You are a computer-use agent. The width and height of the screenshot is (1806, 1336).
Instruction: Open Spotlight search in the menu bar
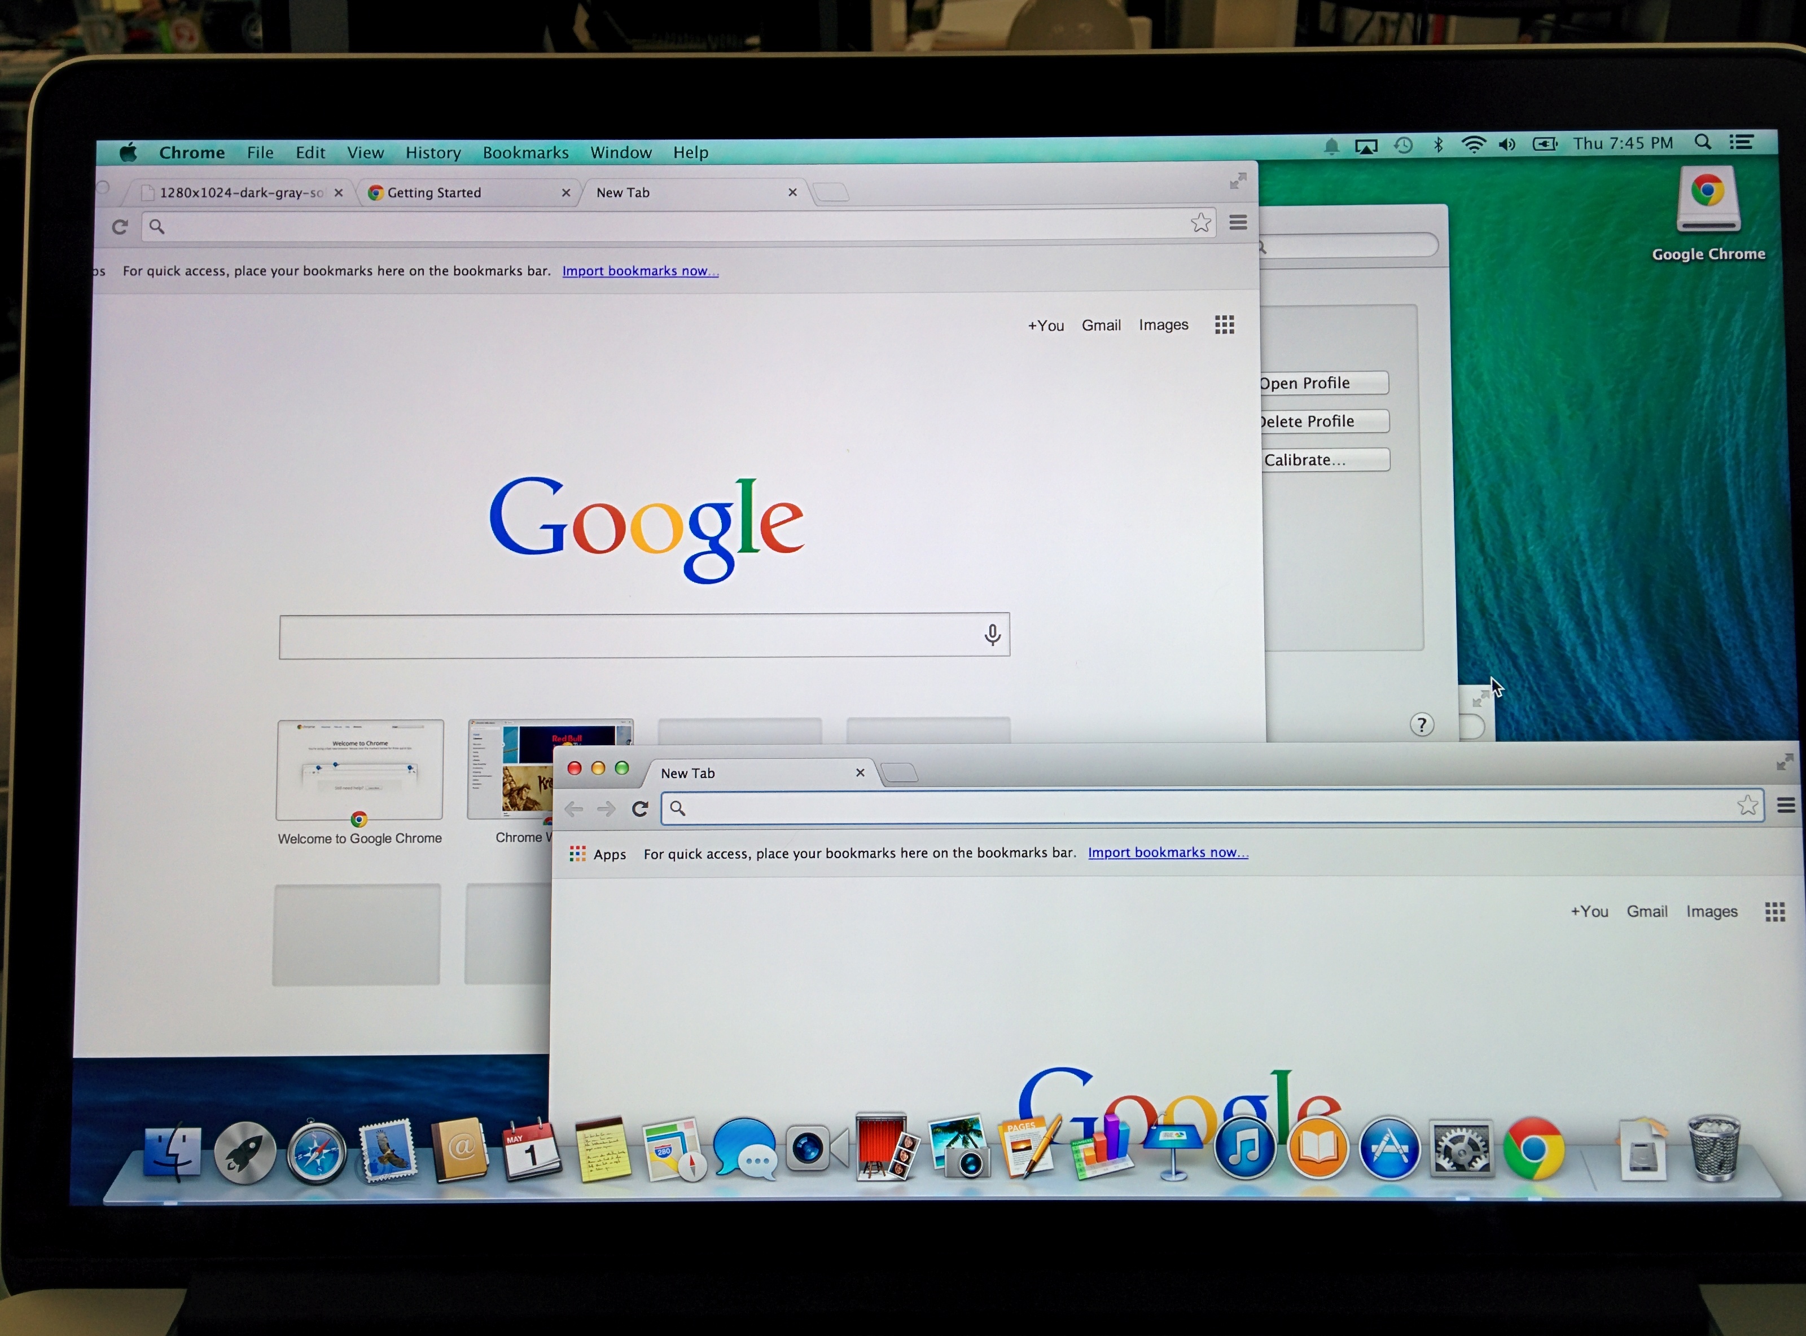(1703, 142)
